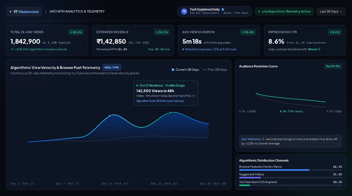This screenshot has height=196, width=352.
Task: Click the 5m 18s view duration value
Action: click(192, 41)
